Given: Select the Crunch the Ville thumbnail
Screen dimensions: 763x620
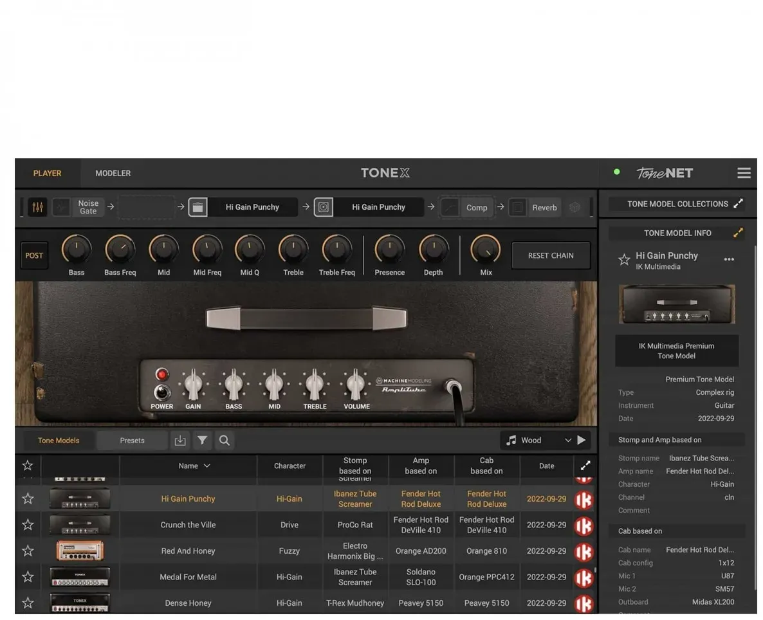Looking at the screenshot, I should pyautogui.click(x=80, y=525).
